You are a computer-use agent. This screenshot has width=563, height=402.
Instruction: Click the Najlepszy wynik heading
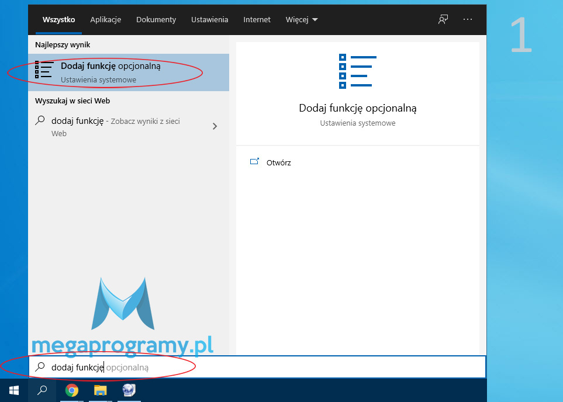pyautogui.click(x=63, y=45)
